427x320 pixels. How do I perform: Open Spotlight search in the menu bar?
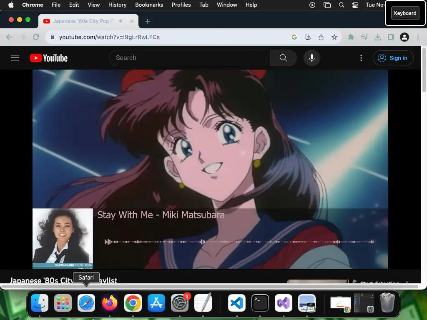(342, 5)
